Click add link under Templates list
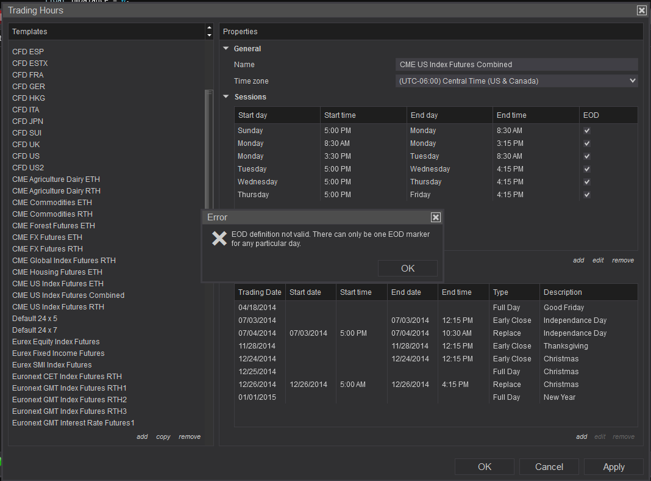The height and width of the screenshot is (481, 651). pos(142,436)
